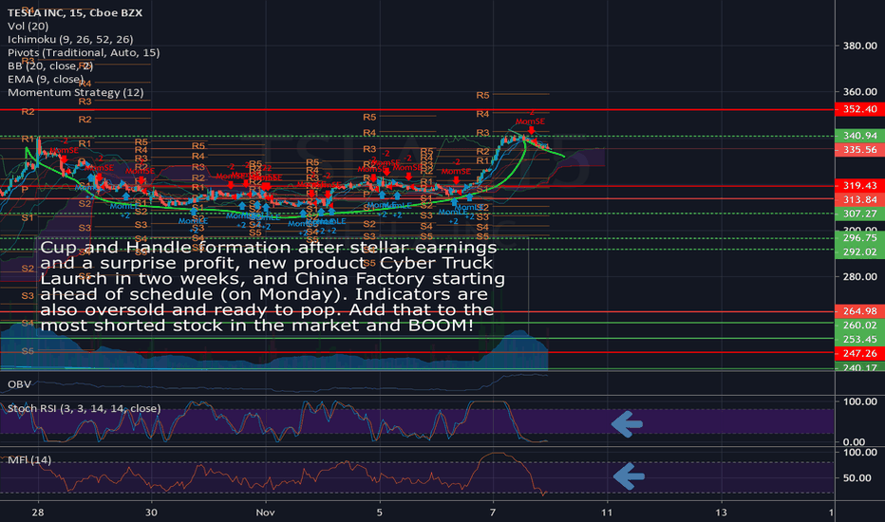885x522 pixels.
Task: Select the Vol (20) indicator legend
Action: [x=28, y=26]
